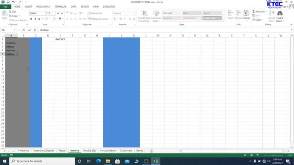Click the Paste clipboard icon

(x=4, y=14)
